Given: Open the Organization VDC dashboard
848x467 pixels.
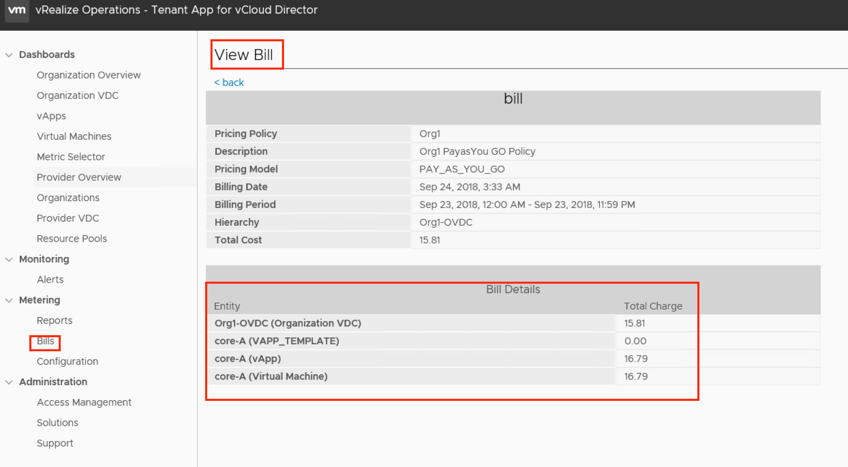Looking at the screenshot, I should click(77, 95).
